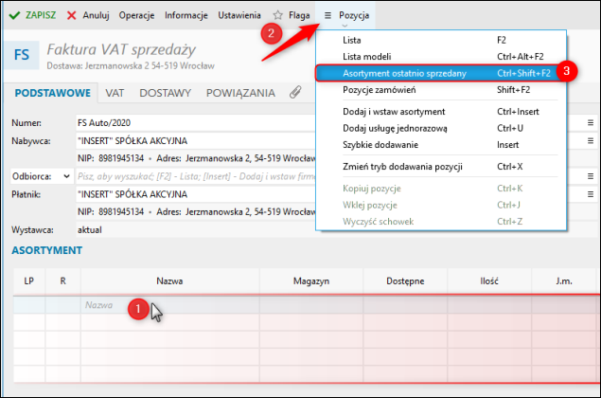Screen dimensions: 601x398
Task: Choose Asortyment ostatnio sprzedany menu entry
Action: (405, 73)
